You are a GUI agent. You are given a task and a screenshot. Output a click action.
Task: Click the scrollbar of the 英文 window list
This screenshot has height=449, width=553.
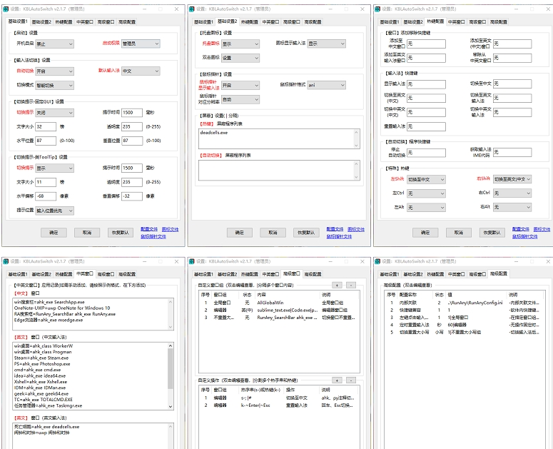pyautogui.click(x=170, y=377)
